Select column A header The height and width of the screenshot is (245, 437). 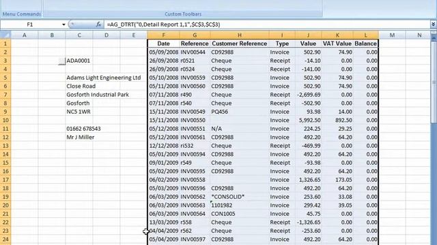coord(25,35)
